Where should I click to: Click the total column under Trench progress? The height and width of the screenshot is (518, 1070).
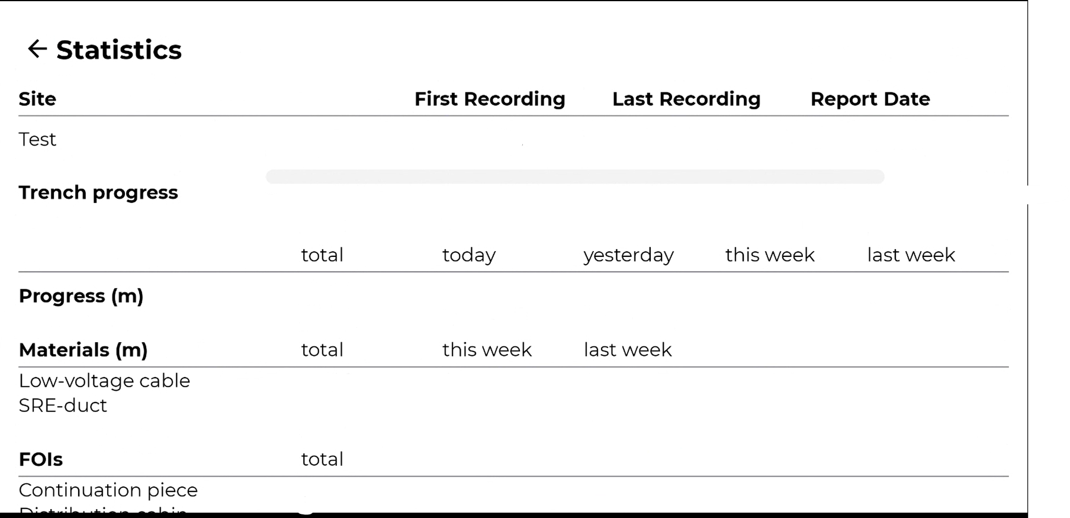coord(322,255)
